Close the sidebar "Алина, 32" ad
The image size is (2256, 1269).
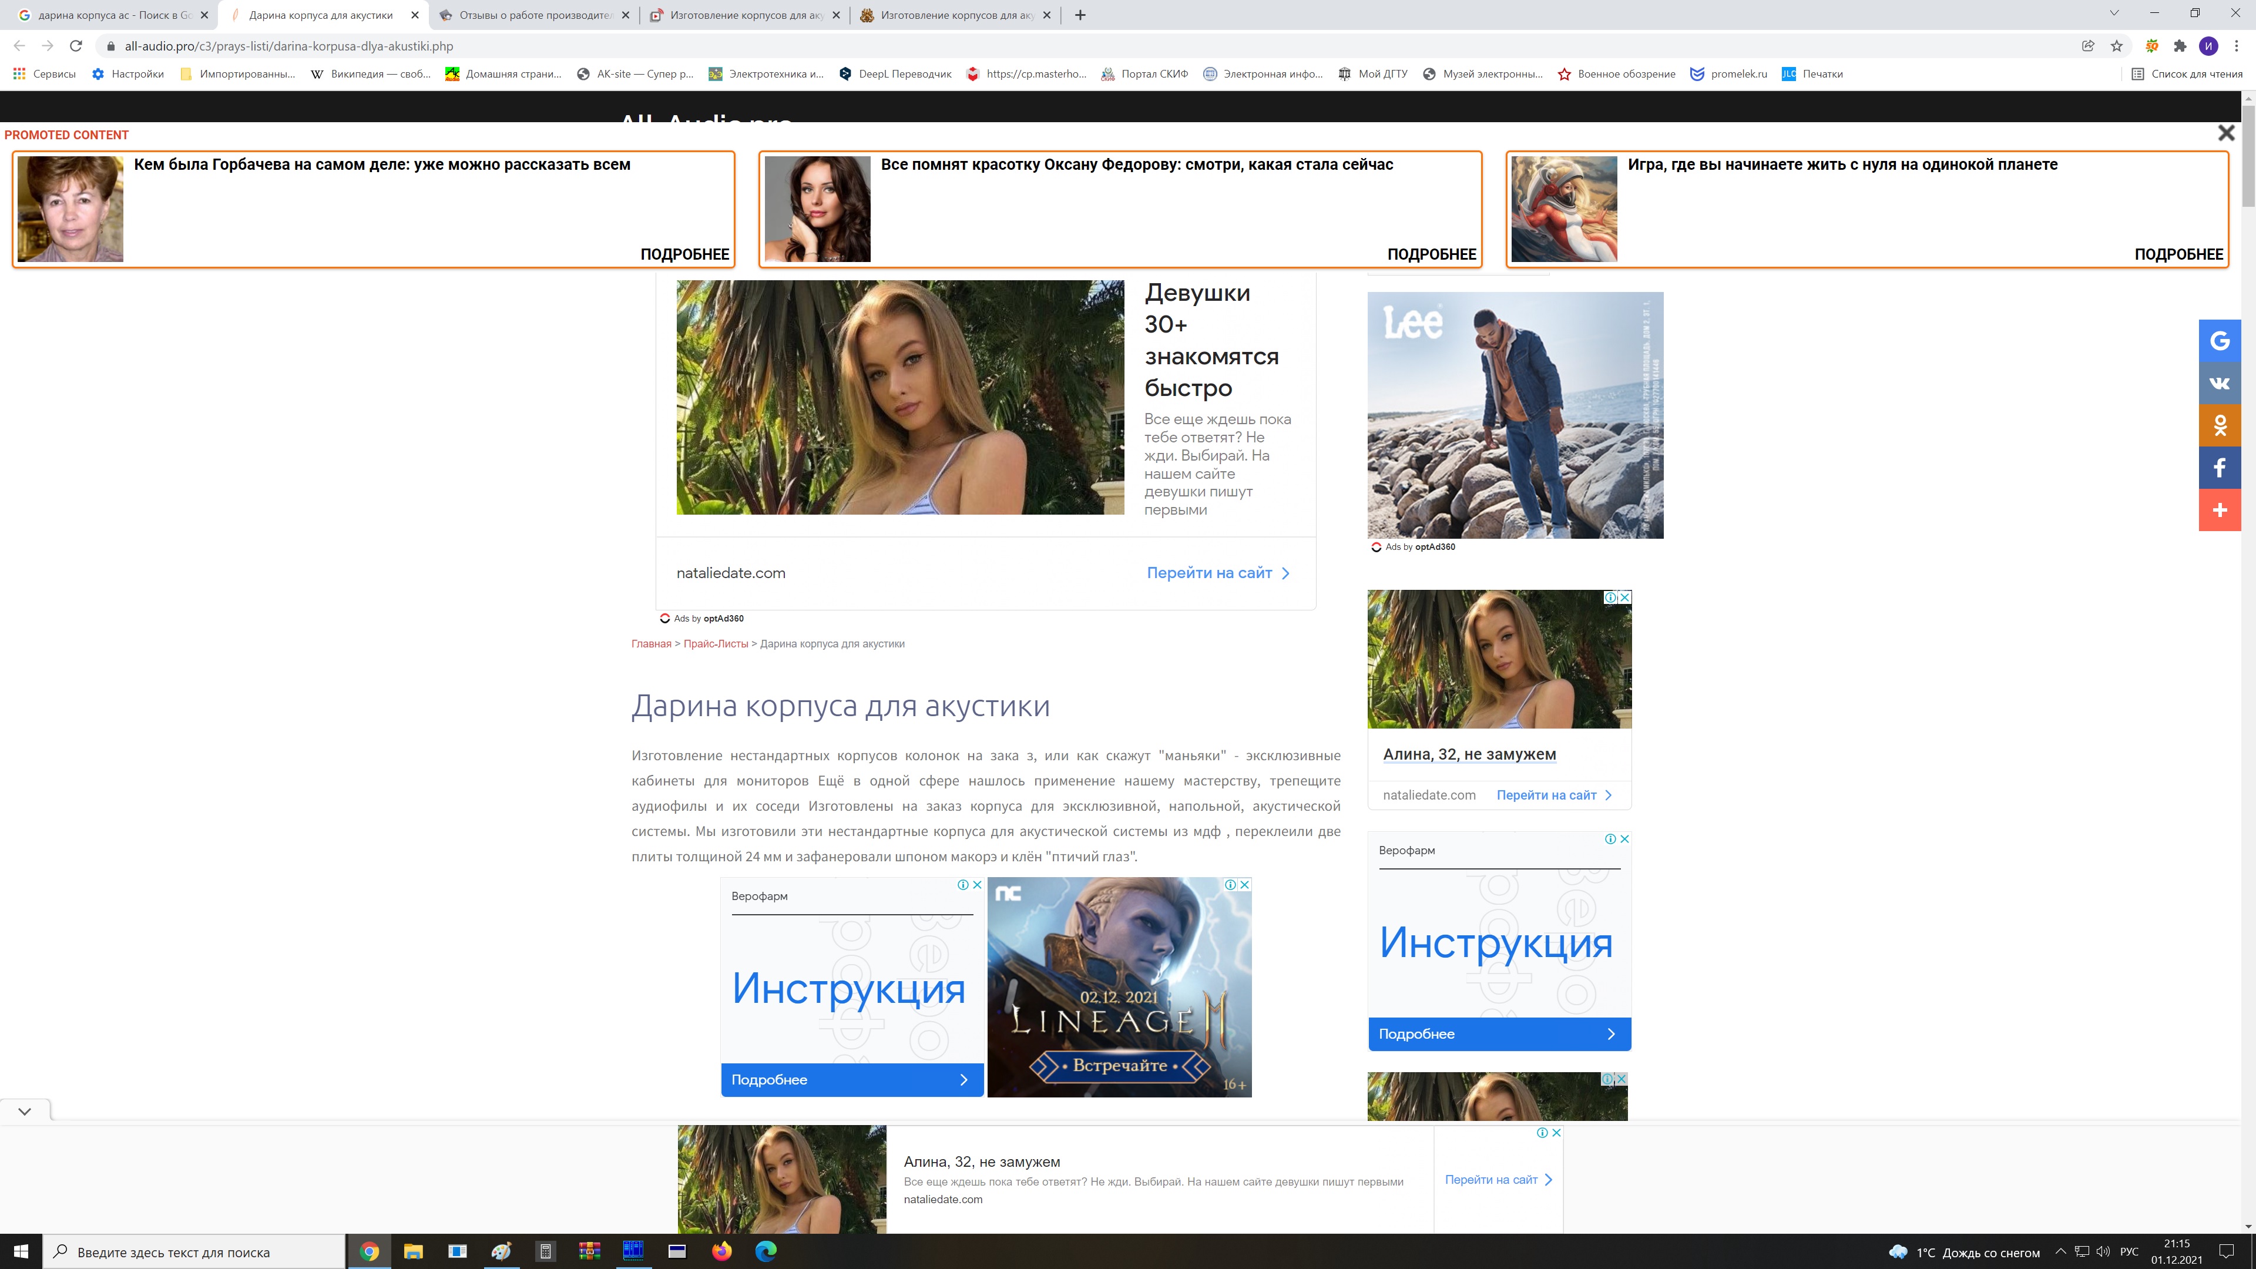click(x=1624, y=597)
